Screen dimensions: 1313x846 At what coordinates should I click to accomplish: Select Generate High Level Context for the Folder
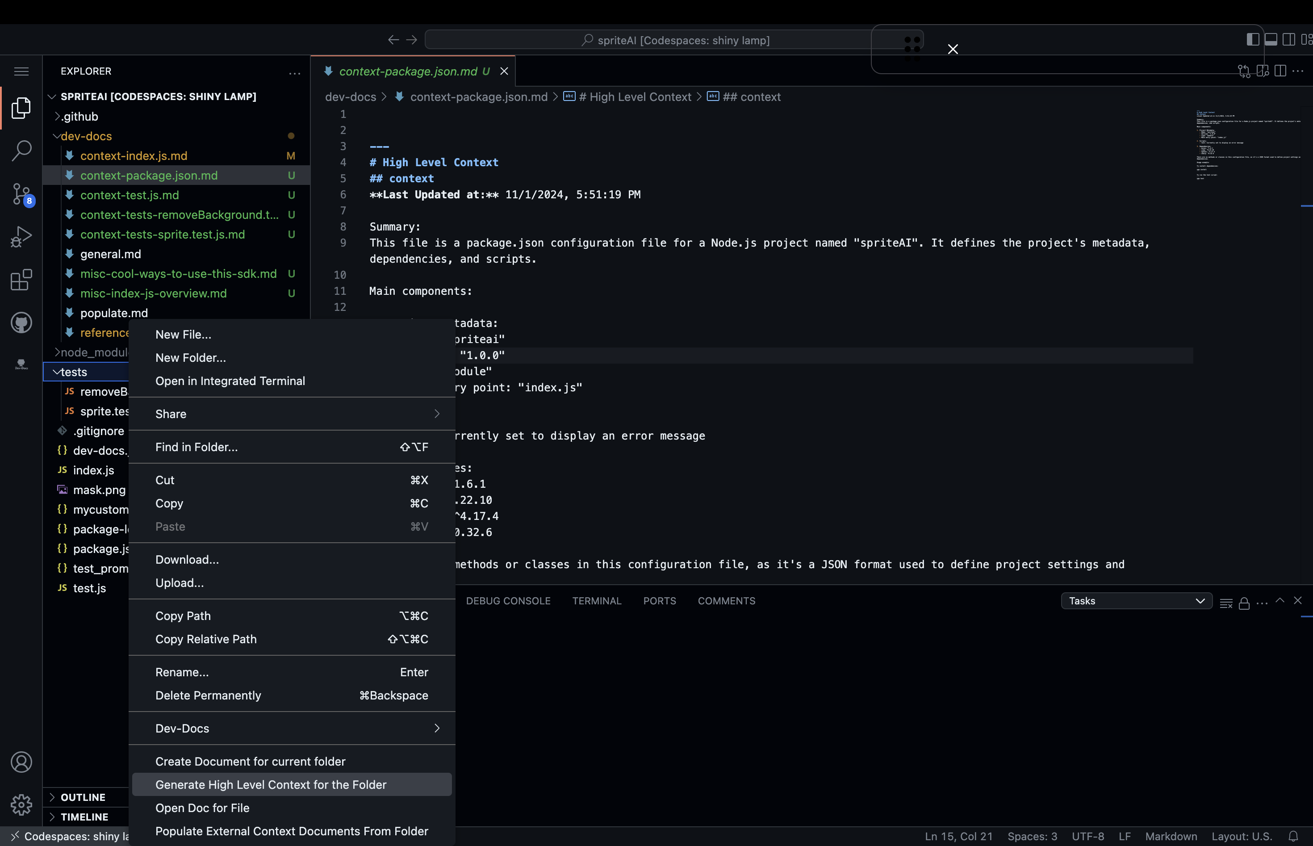pos(271,784)
